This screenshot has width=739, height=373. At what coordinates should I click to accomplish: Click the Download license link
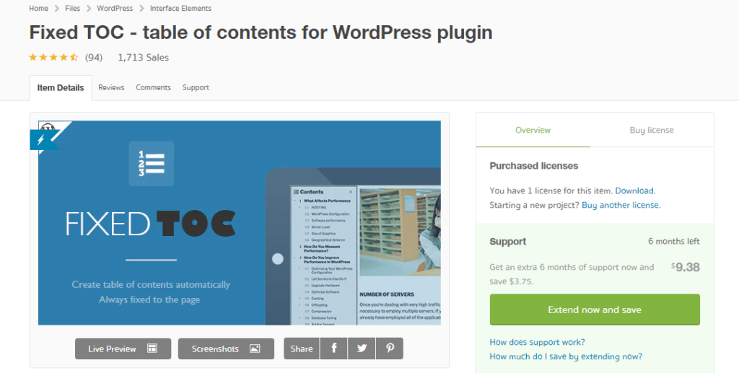[x=634, y=190]
